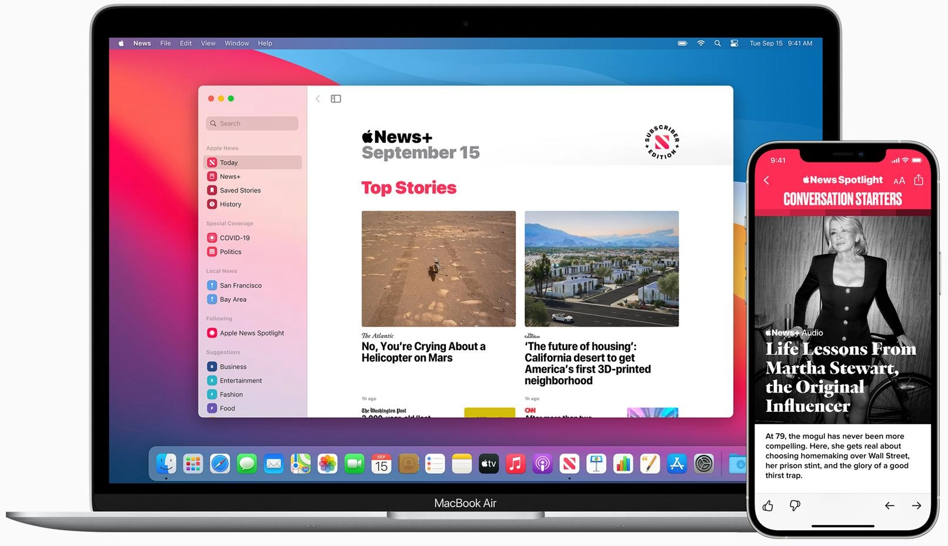
Task: Open the Calendar app showing 15
Action: [382, 464]
